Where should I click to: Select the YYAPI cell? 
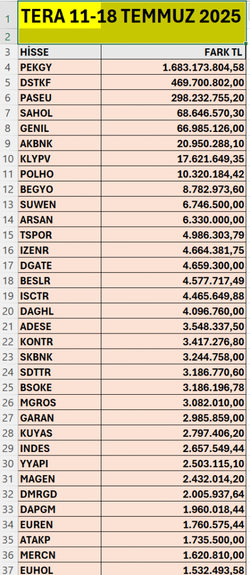coord(59,463)
